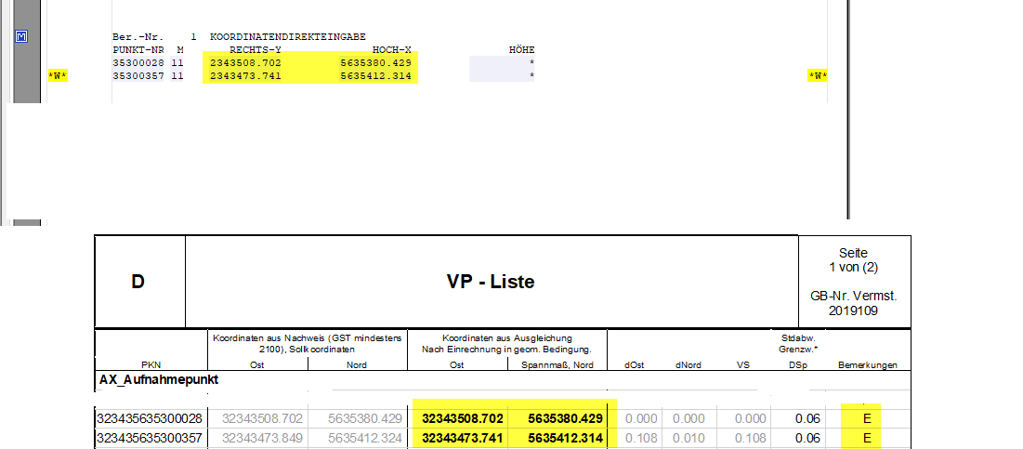Viewport: 1023px width, 449px height.
Task: Click bold adjusted Ost value 32343473.741
Action: point(462,438)
